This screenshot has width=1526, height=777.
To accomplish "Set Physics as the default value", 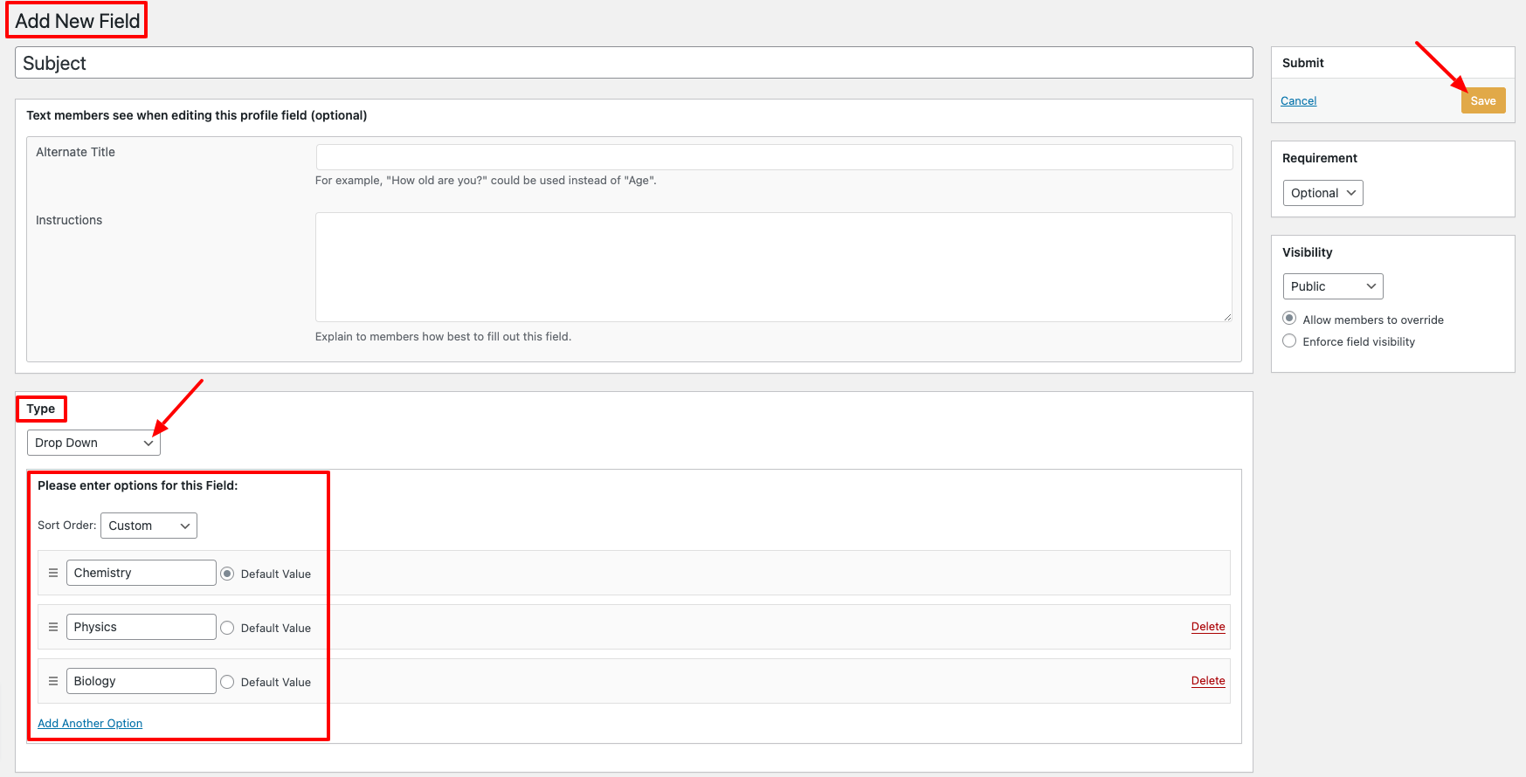I will tap(227, 628).
